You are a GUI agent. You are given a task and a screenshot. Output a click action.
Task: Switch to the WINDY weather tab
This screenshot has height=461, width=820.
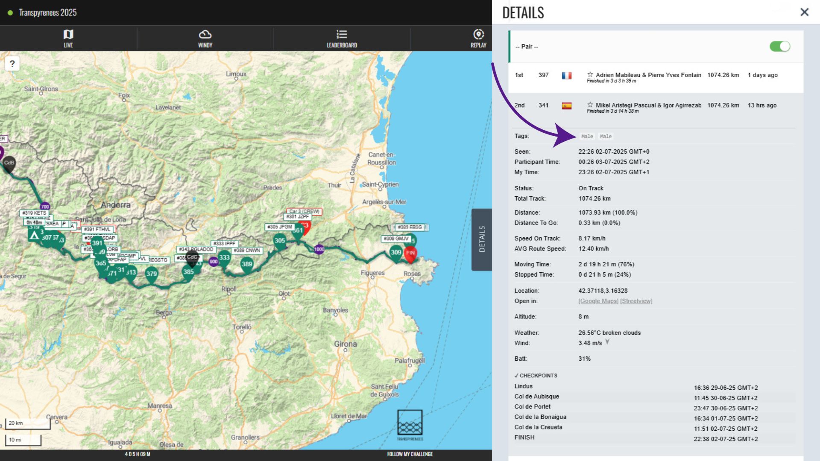point(205,38)
